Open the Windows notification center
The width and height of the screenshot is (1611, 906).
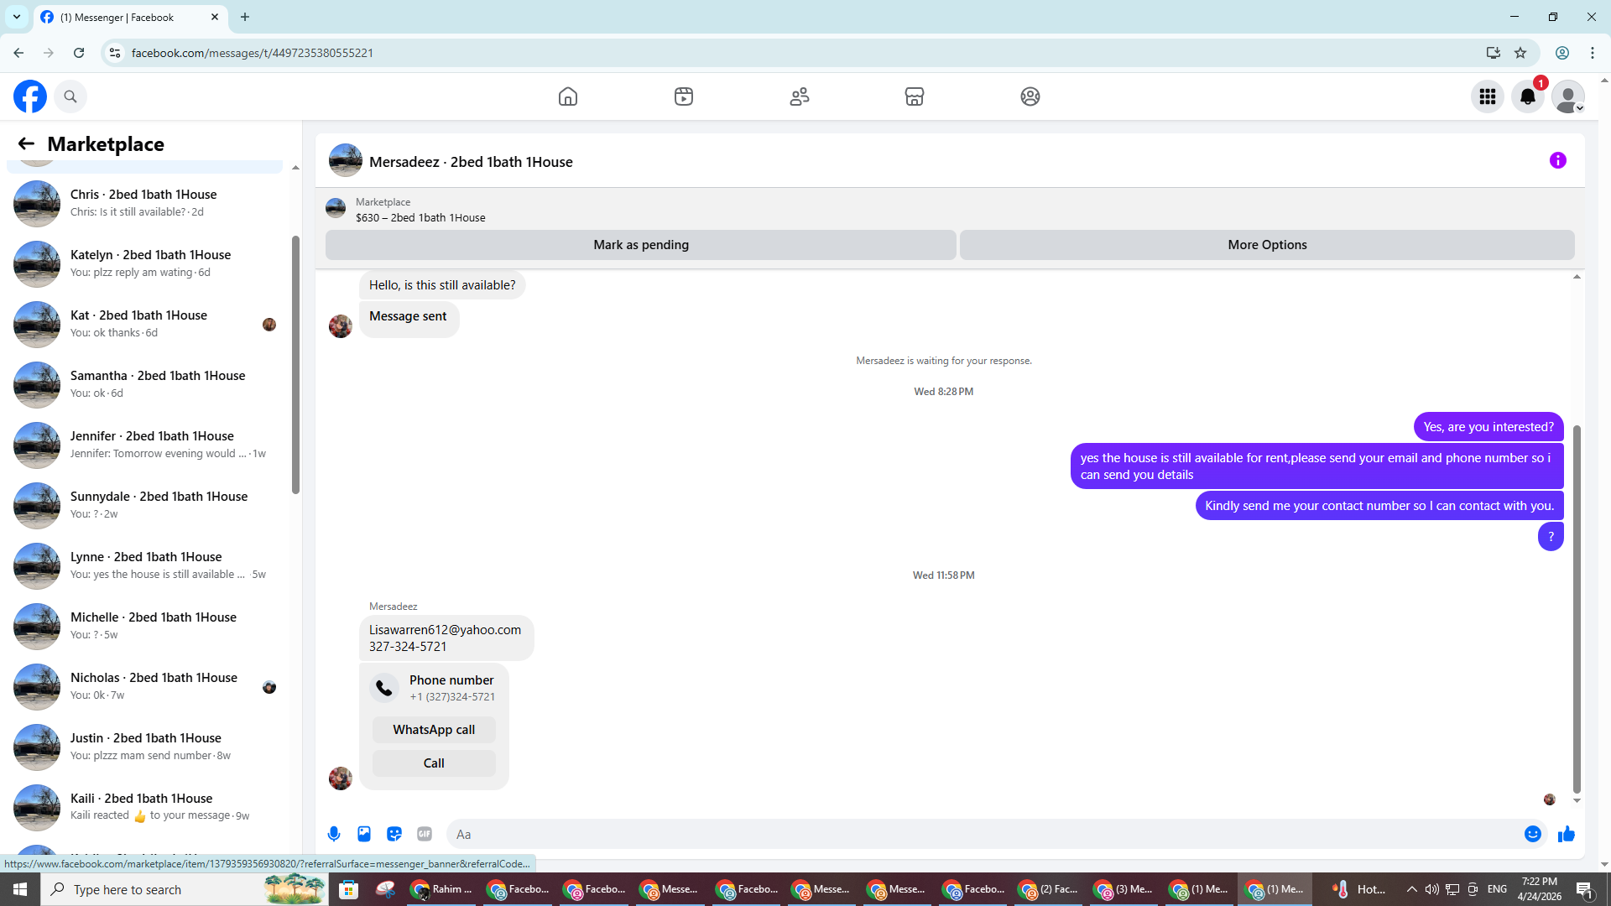1585,889
